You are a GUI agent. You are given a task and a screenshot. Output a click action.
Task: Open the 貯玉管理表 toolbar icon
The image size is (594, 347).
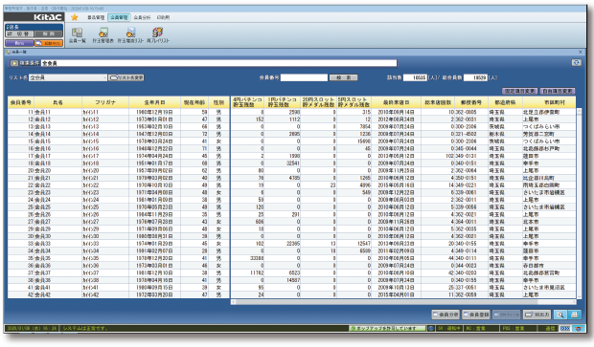103,34
